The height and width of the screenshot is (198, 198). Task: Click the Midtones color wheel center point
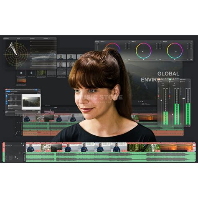[x=143, y=51]
